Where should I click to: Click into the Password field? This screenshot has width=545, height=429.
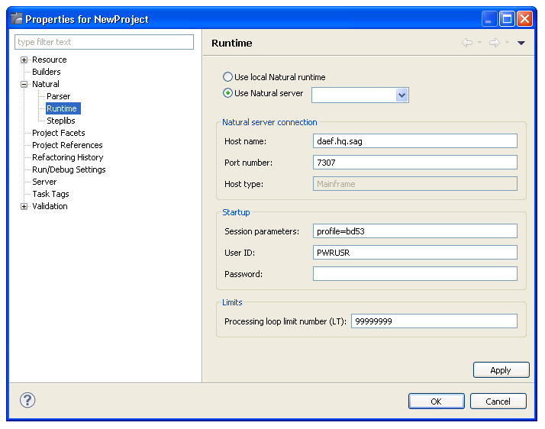click(414, 273)
